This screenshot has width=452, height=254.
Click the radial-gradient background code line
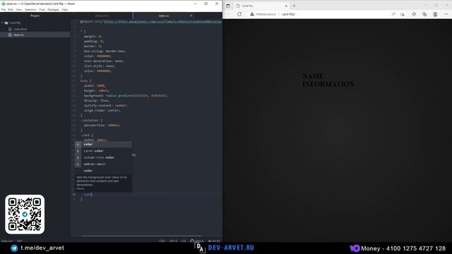[126, 96]
